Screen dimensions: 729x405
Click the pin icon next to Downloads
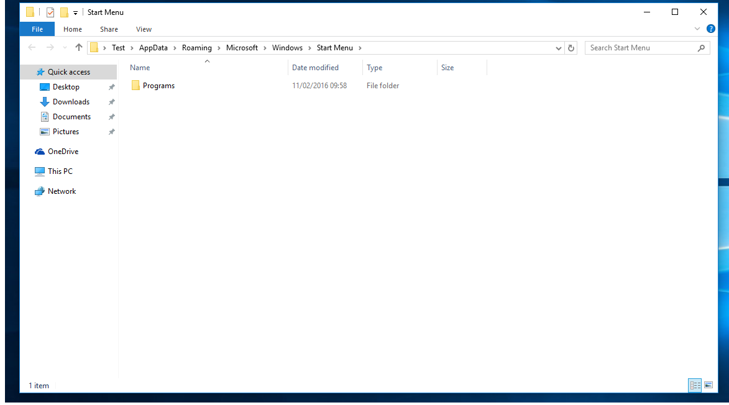(x=112, y=102)
